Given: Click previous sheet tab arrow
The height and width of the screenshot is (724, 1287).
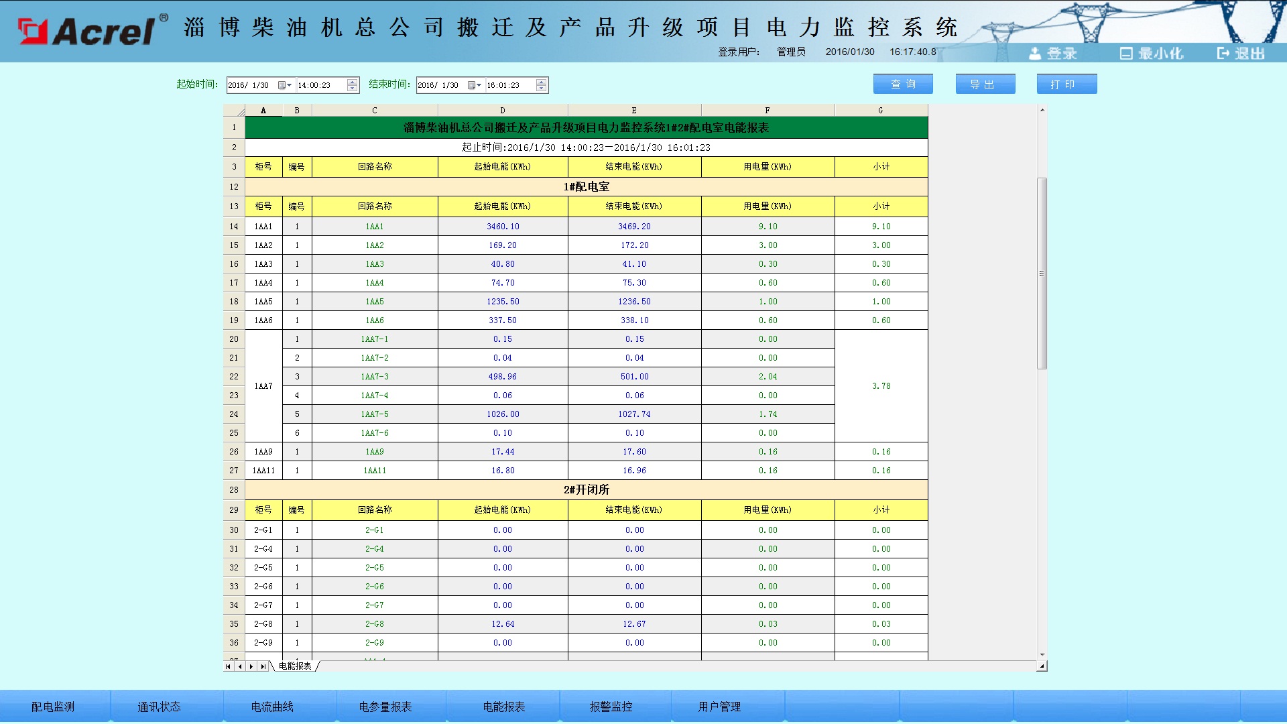Looking at the screenshot, I should click(240, 666).
